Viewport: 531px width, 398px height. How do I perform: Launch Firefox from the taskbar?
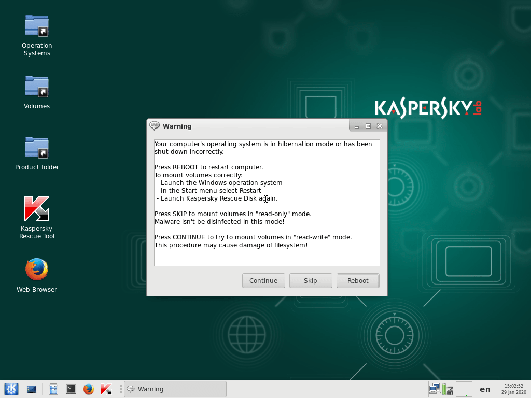(x=89, y=389)
